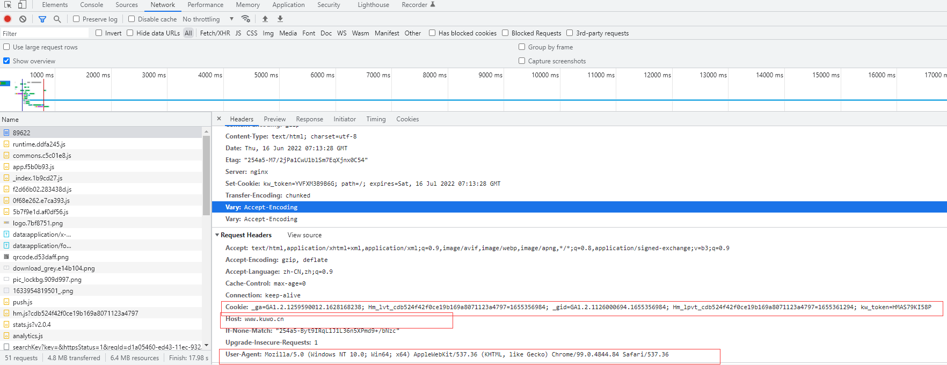
Task: Click the Filter text input
Action: 45,33
